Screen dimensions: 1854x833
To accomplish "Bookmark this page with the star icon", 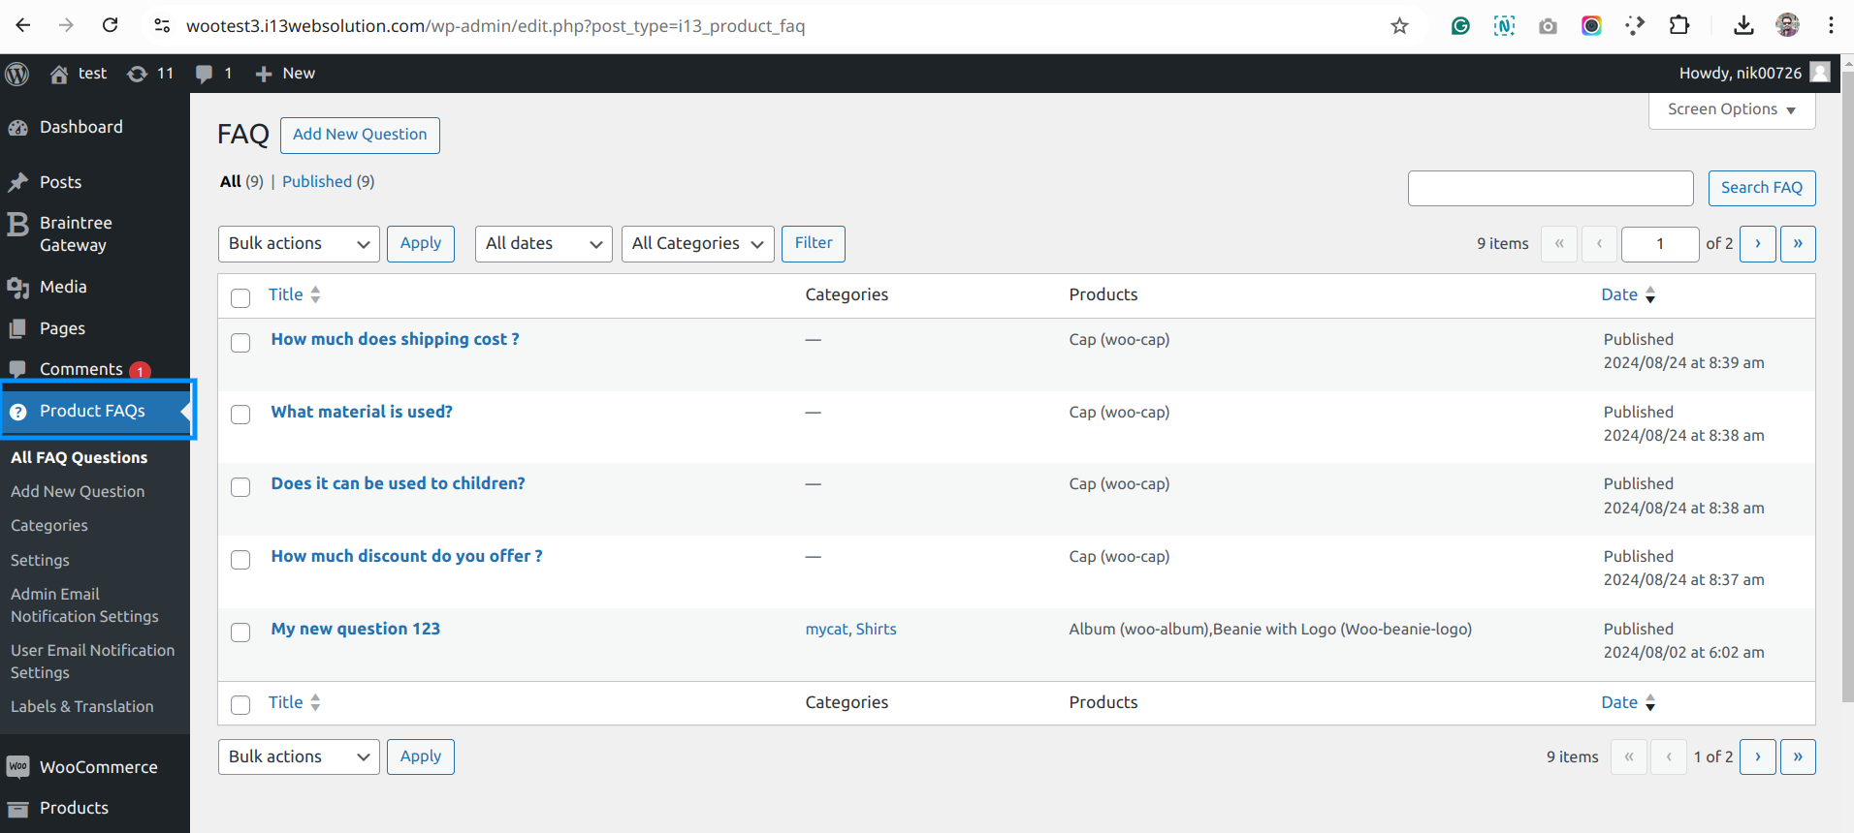I will pos(1399,26).
